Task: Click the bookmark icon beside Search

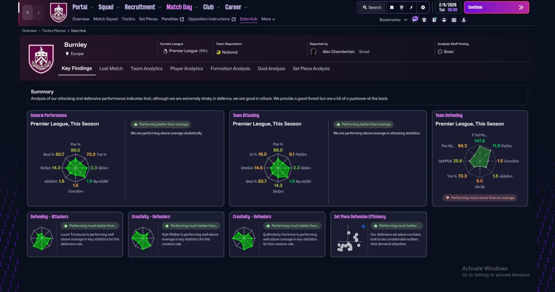Action: pos(392,7)
